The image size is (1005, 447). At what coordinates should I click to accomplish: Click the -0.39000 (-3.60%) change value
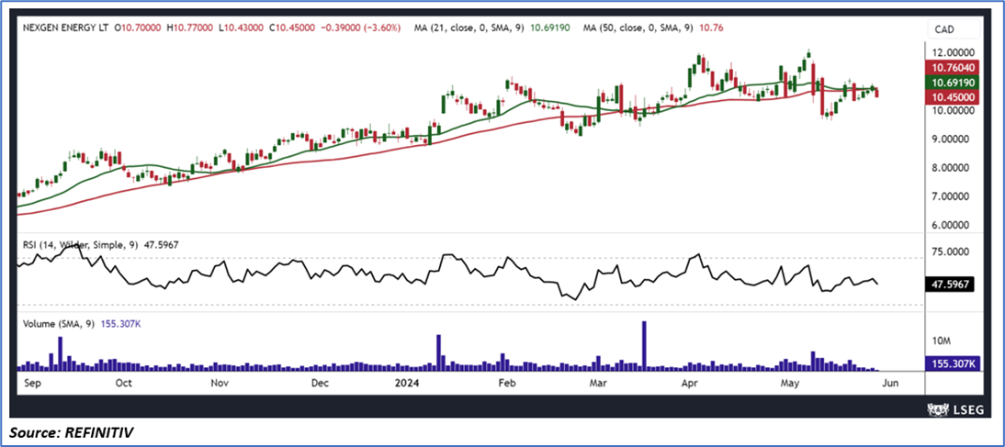point(359,28)
